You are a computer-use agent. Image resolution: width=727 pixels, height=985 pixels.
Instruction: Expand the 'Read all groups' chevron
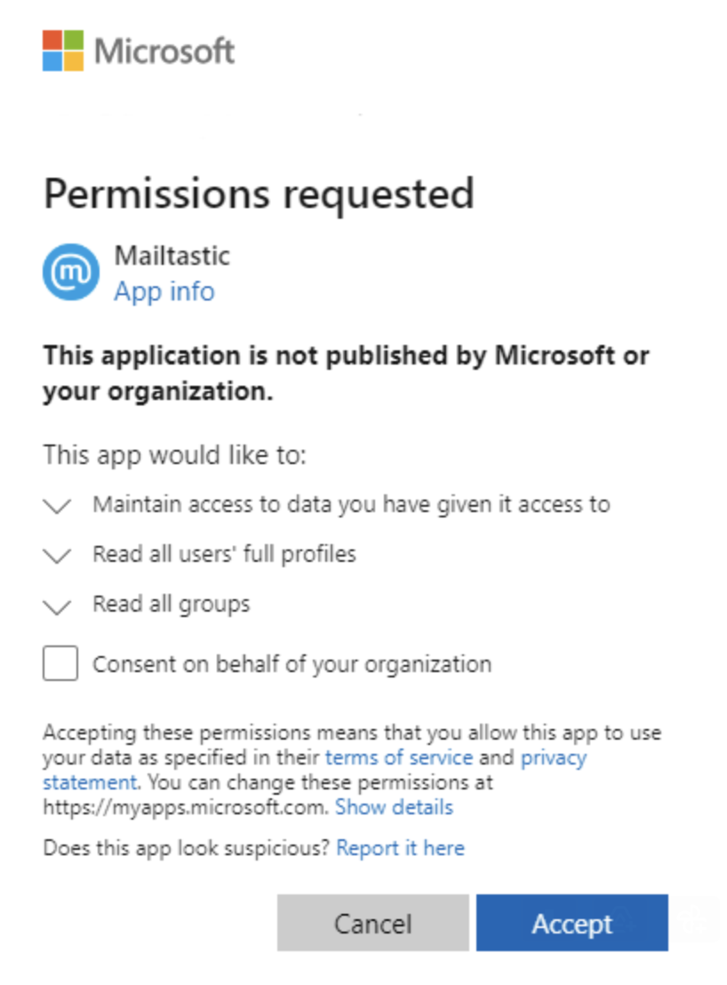57,606
